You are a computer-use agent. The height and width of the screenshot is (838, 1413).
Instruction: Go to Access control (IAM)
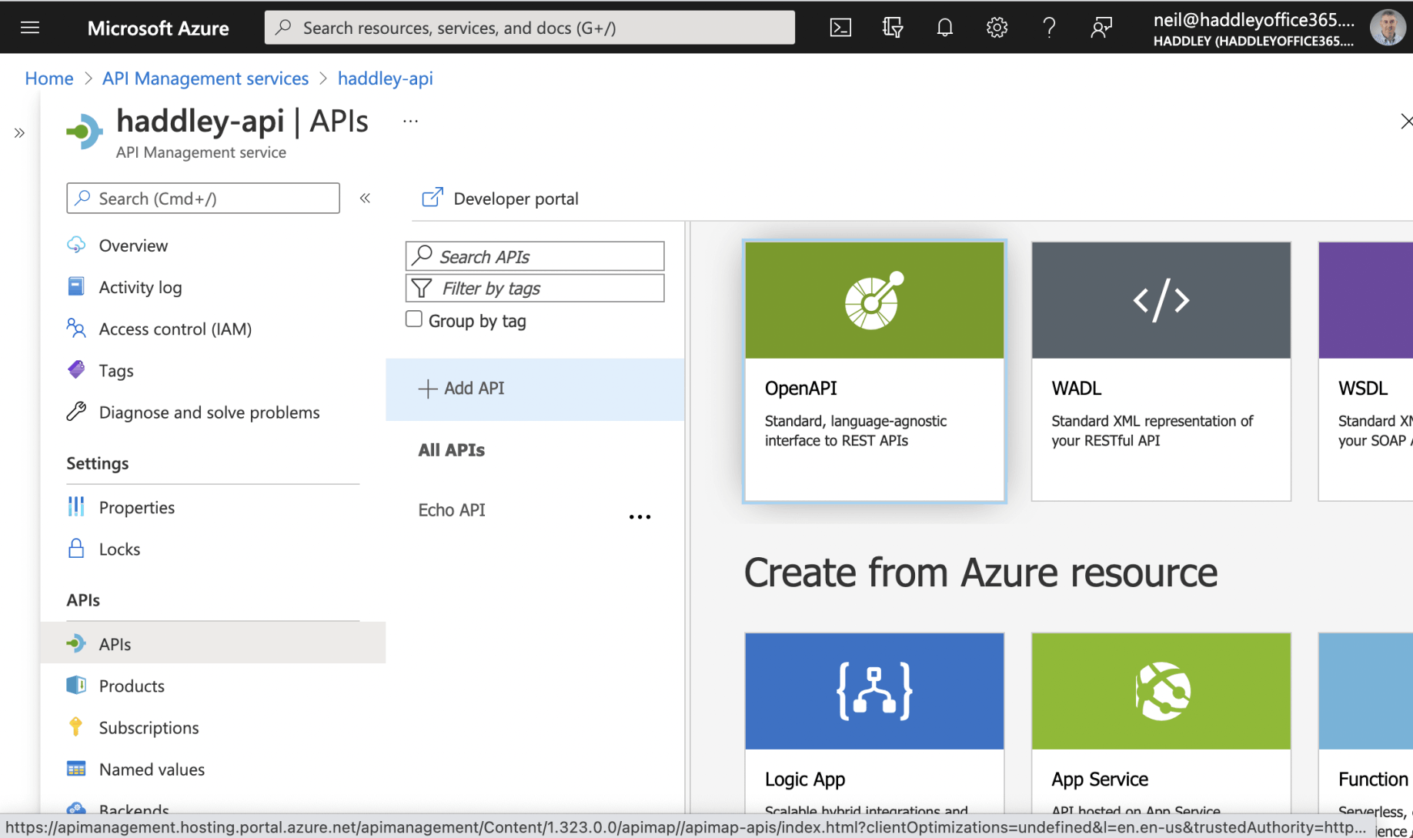click(x=175, y=329)
